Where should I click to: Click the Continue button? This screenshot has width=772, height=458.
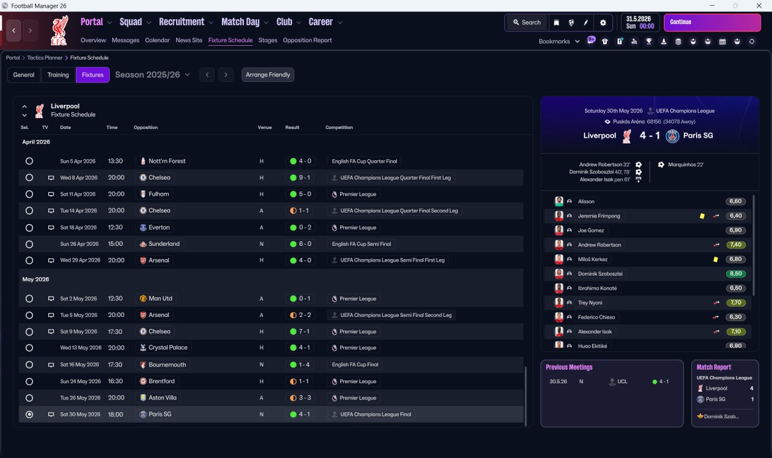tap(712, 23)
